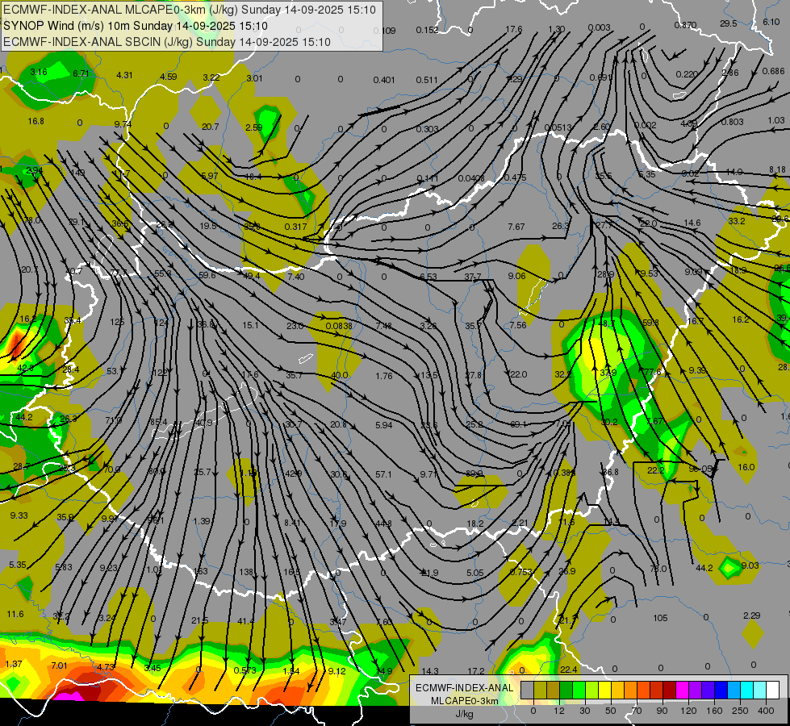Click the map value 9.12
The height and width of the screenshot is (726, 790).
[x=336, y=670]
